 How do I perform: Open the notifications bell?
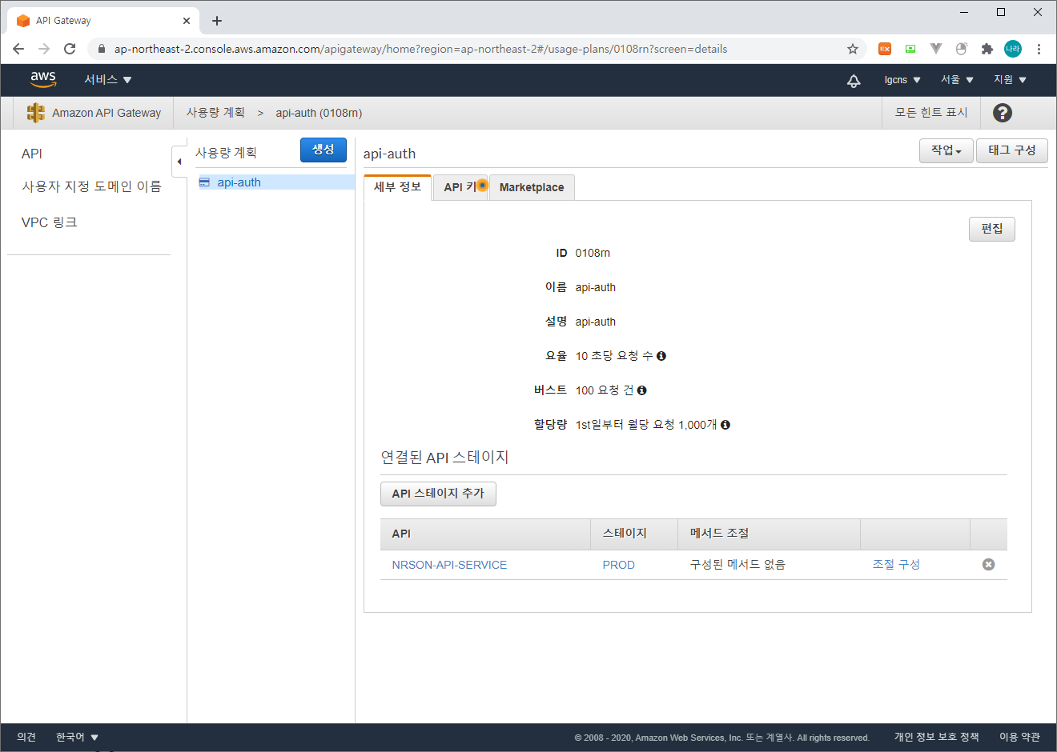coord(854,80)
